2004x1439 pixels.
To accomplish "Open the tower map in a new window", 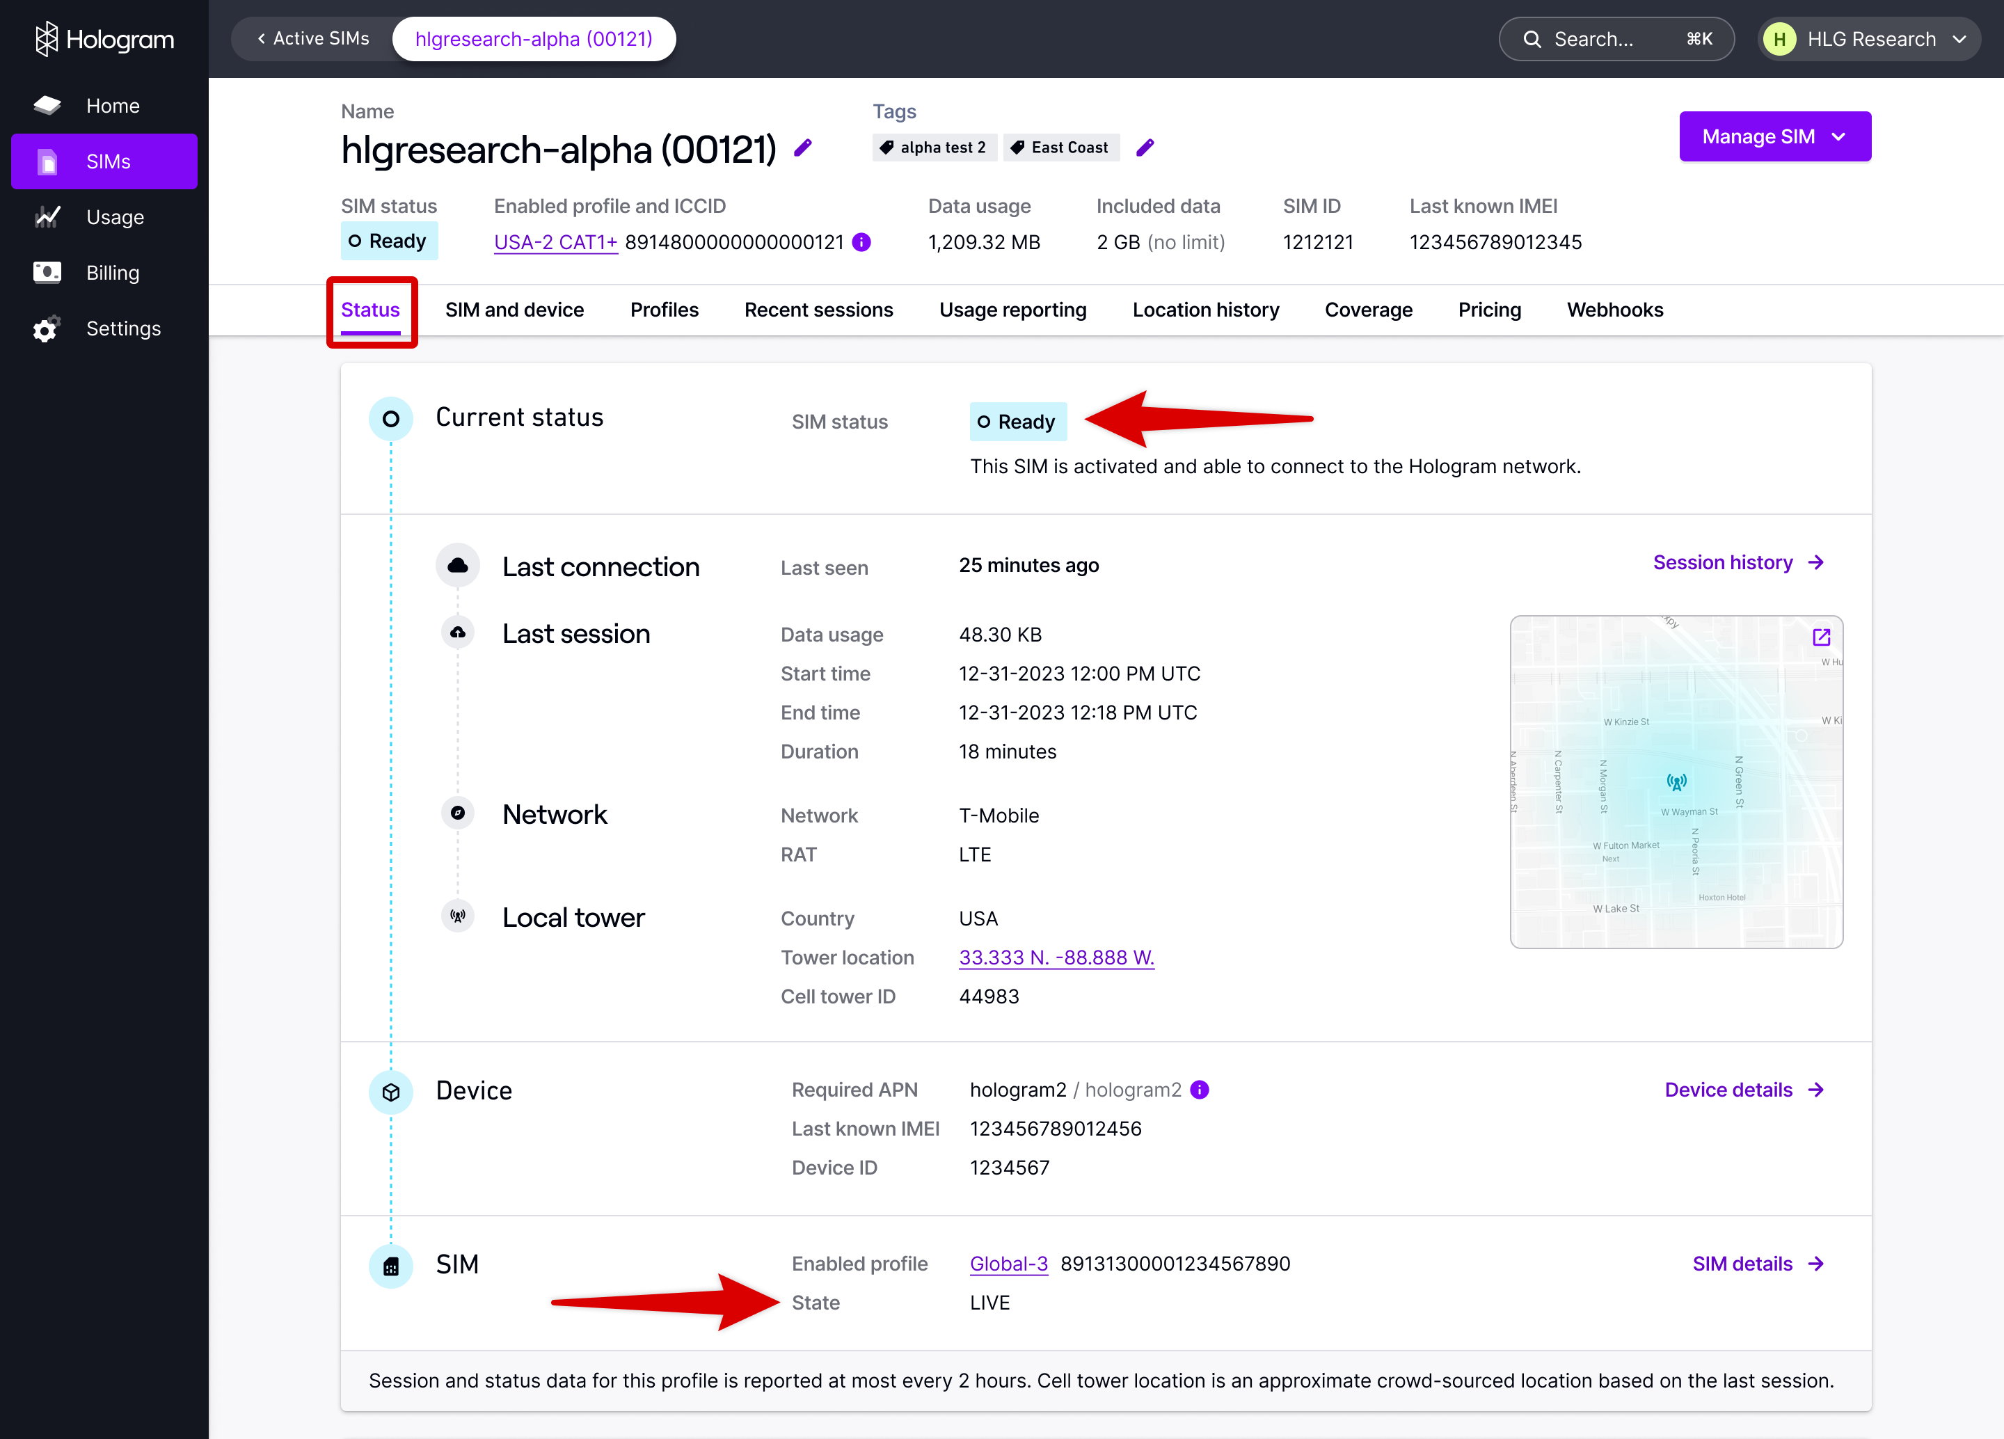I will click(x=1822, y=636).
